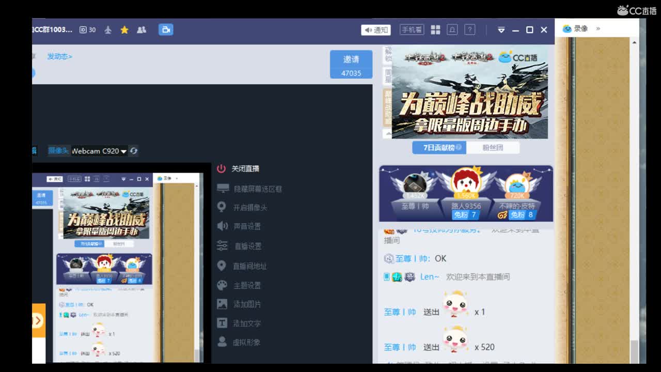Image resolution: width=661 pixels, height=372 pixels.
Task: Switch to the 7日贡献榜 tab
Action: tap(439, 147)
